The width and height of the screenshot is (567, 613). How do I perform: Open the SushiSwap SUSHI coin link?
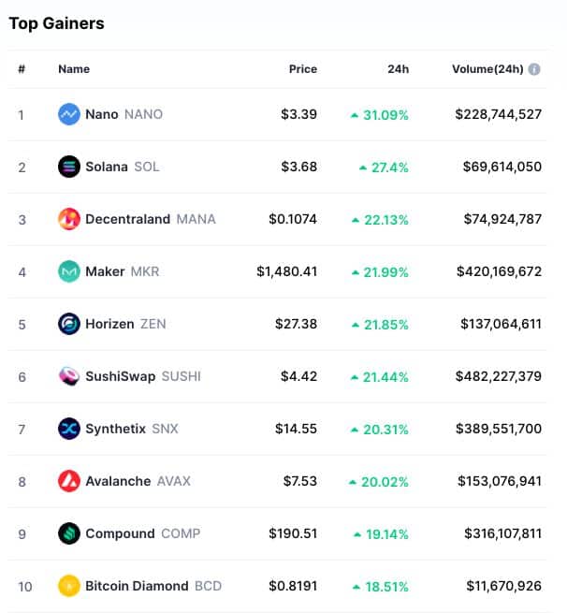(143, 376)
